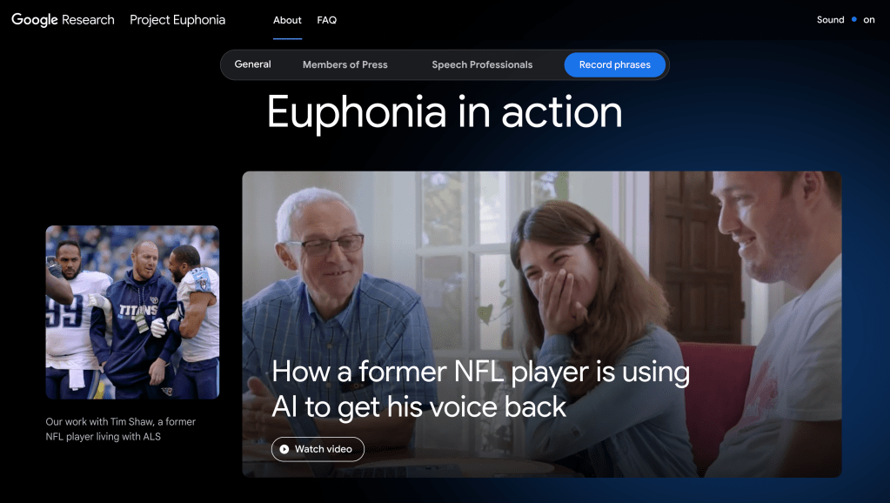Switch to Members of Press tab
The image size is (890, 503).
[345, 64]
